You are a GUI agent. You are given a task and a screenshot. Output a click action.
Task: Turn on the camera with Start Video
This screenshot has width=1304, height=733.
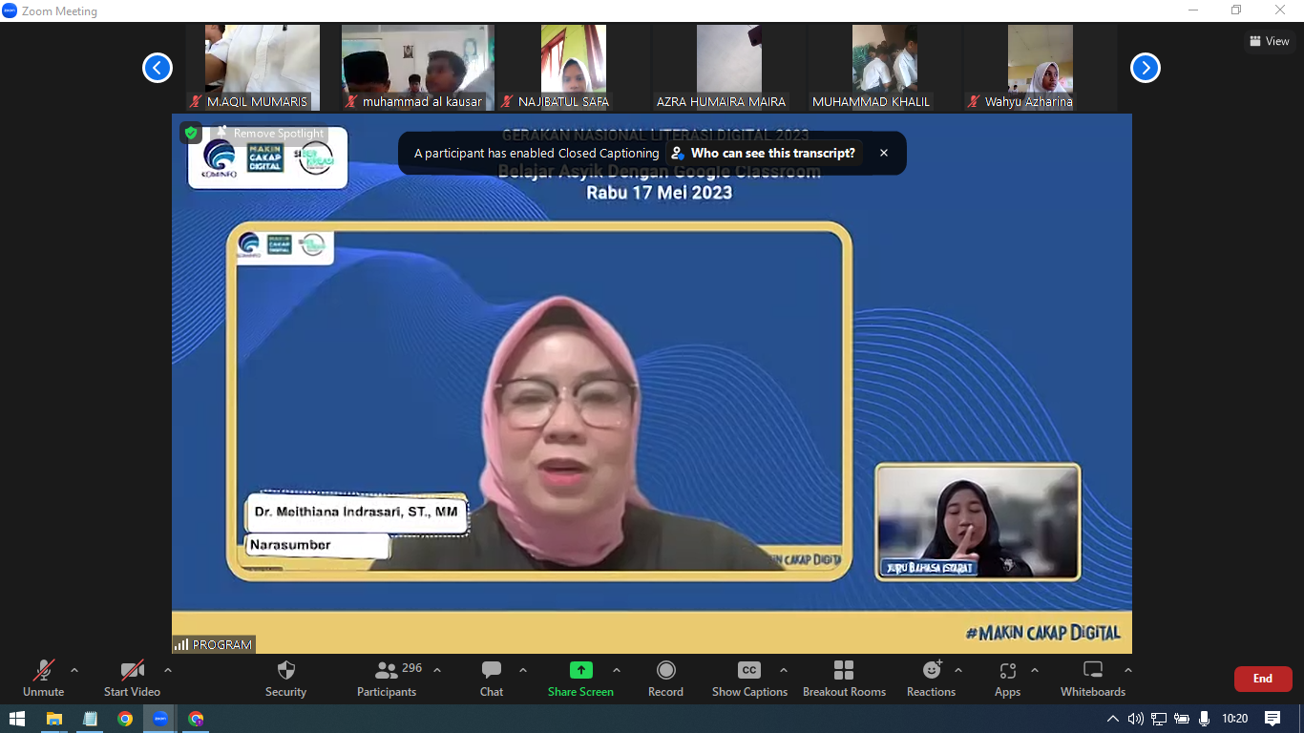(132, 678)
